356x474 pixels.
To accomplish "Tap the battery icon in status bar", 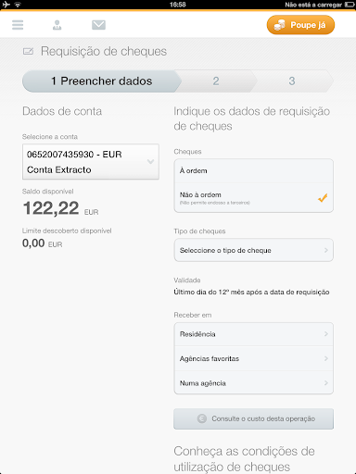I will tap(350, 5).
